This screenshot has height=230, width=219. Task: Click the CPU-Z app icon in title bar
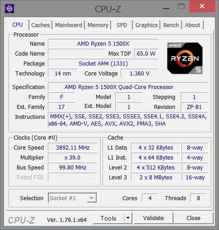9,9
